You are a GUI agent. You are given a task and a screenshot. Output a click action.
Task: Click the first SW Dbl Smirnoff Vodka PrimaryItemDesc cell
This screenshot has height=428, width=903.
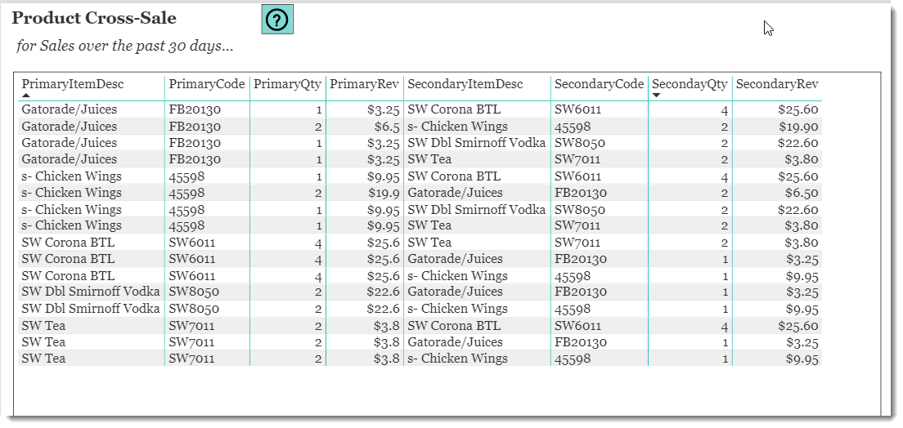(x=91, y=292)
